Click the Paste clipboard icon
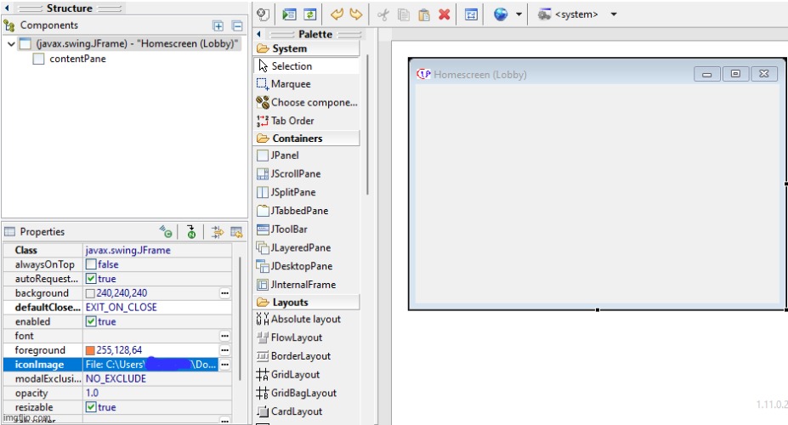 (424, 15)
